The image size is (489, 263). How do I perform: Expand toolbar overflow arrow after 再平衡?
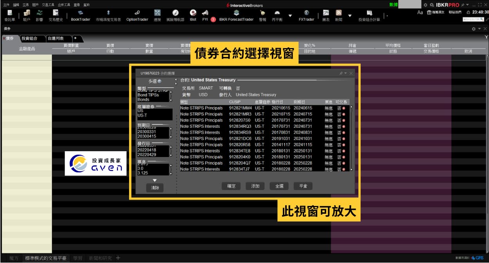point(290,16)
